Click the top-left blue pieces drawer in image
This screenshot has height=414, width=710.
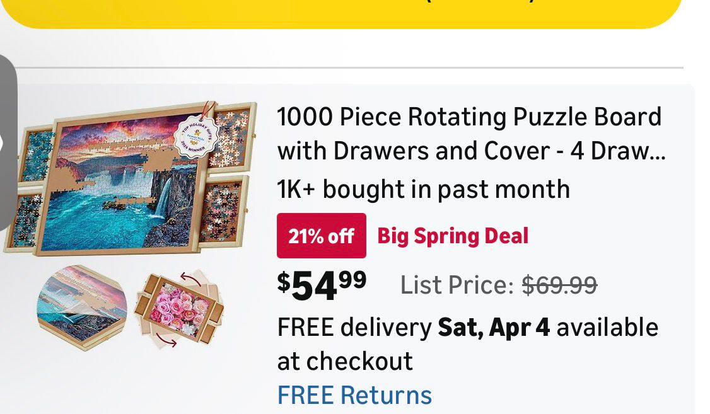click(x=37, y=154)
